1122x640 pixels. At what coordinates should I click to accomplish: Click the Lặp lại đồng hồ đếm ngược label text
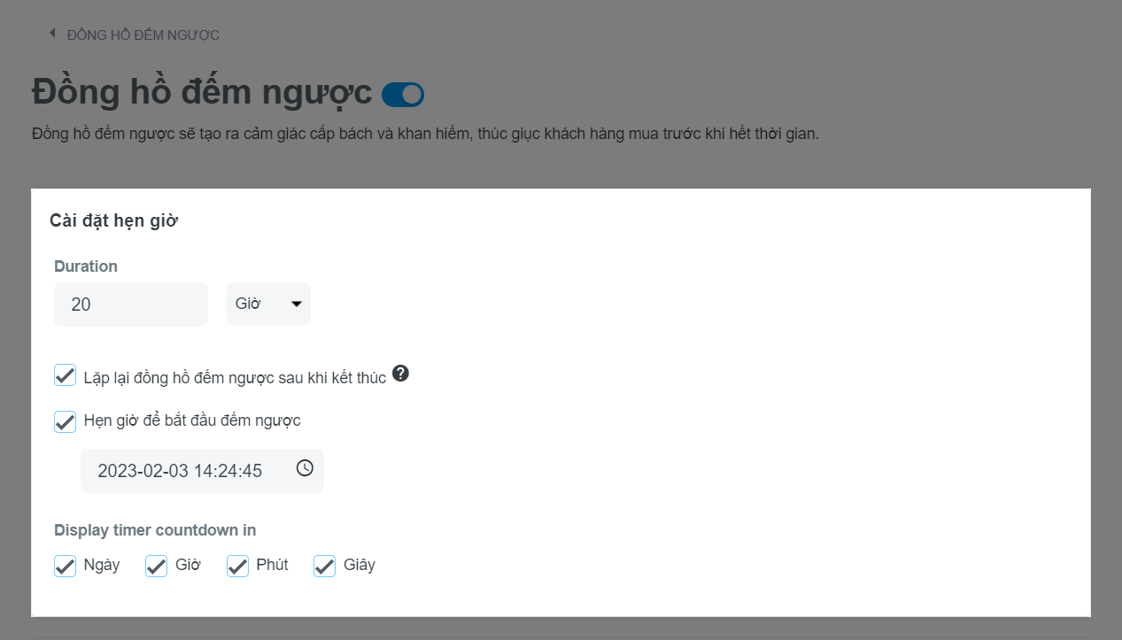click(235, 377)
